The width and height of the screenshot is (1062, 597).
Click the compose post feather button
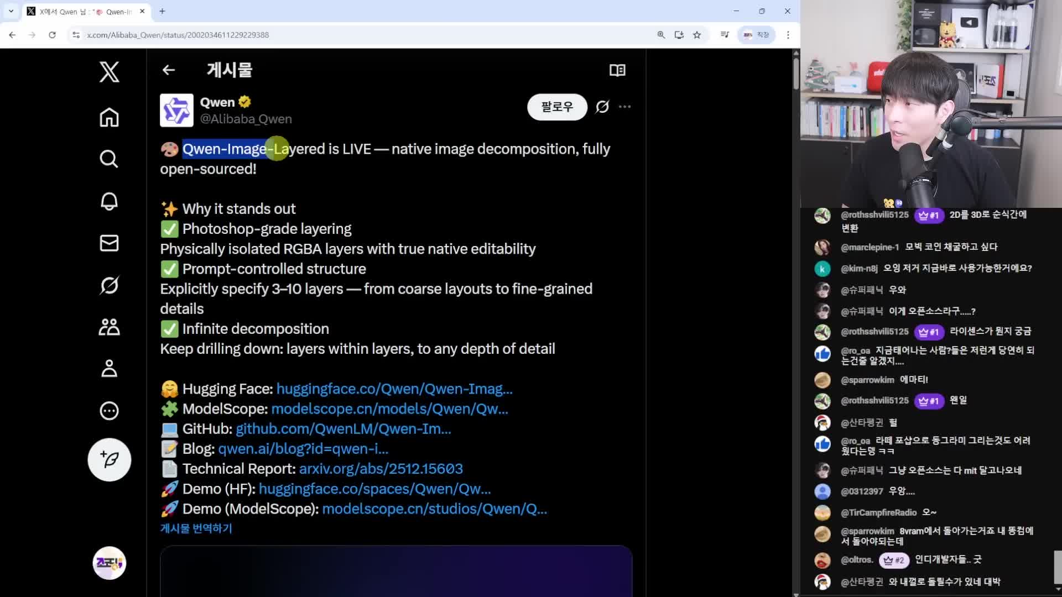[x=109, y=460]
